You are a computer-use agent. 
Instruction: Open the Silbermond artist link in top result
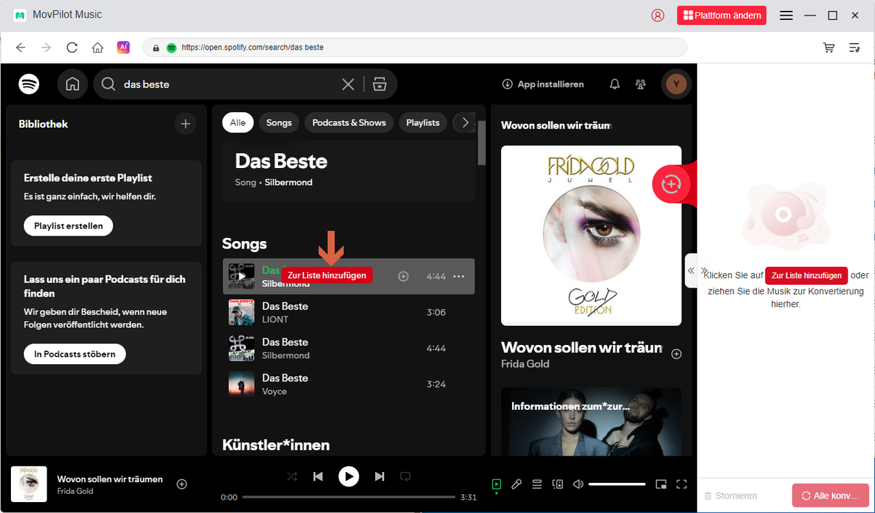pos(288,182)
